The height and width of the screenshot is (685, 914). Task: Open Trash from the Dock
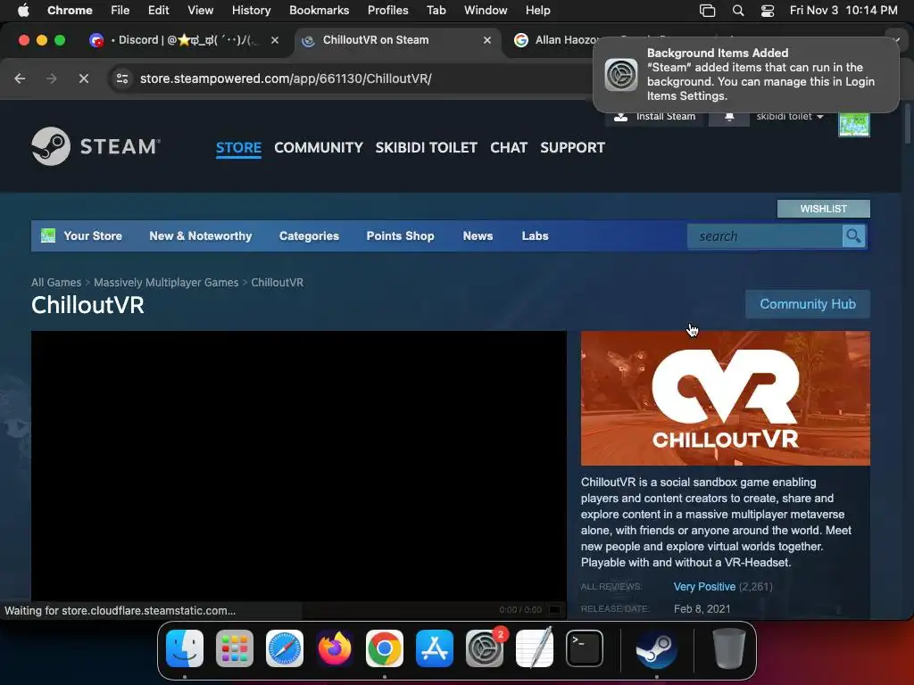pos(728,648)
